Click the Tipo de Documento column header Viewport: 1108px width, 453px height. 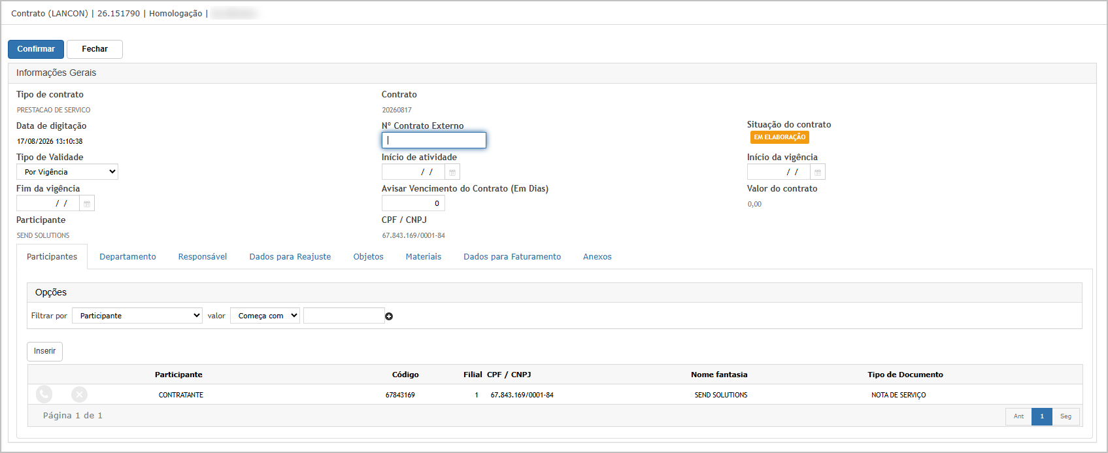(x=905, y=375)
